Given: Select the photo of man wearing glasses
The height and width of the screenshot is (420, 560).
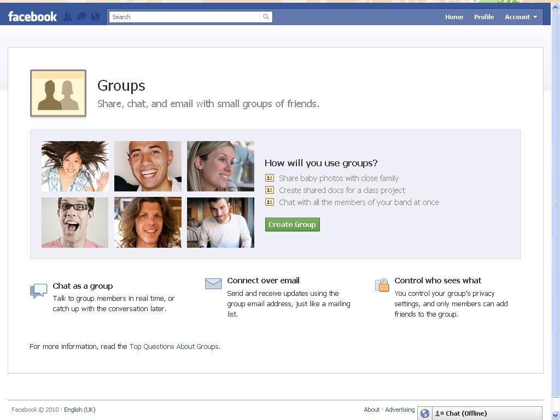Looking at the screenshot, I should (75, 223).
